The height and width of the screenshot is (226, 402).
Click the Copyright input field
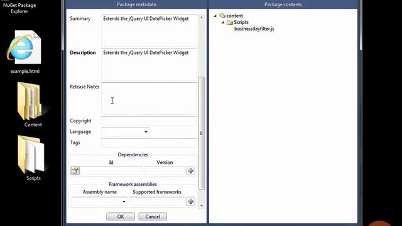[149, 121]
